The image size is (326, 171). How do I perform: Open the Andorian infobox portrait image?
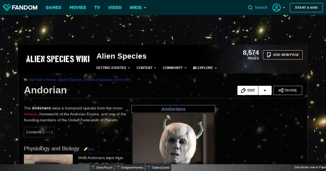pyautogui.click(x=173, y=139)
